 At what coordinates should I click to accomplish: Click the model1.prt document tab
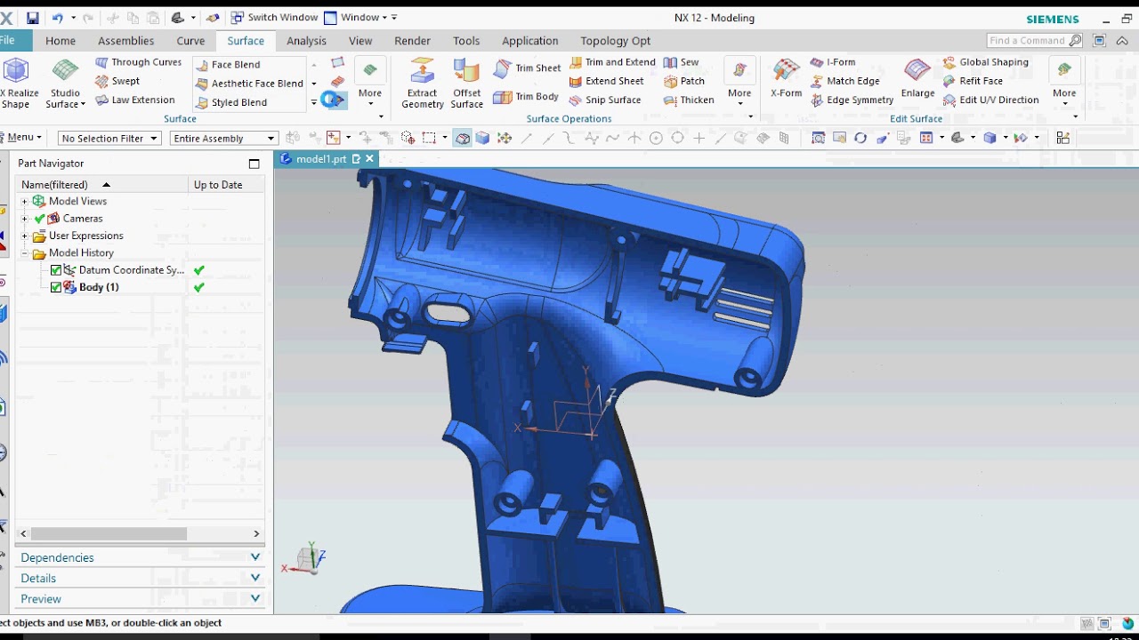pyautogui.click(x=320, y=159)
